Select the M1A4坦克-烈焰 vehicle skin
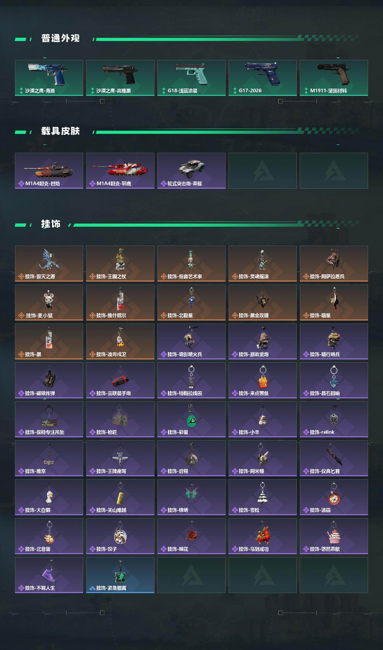 click(49, 171)
